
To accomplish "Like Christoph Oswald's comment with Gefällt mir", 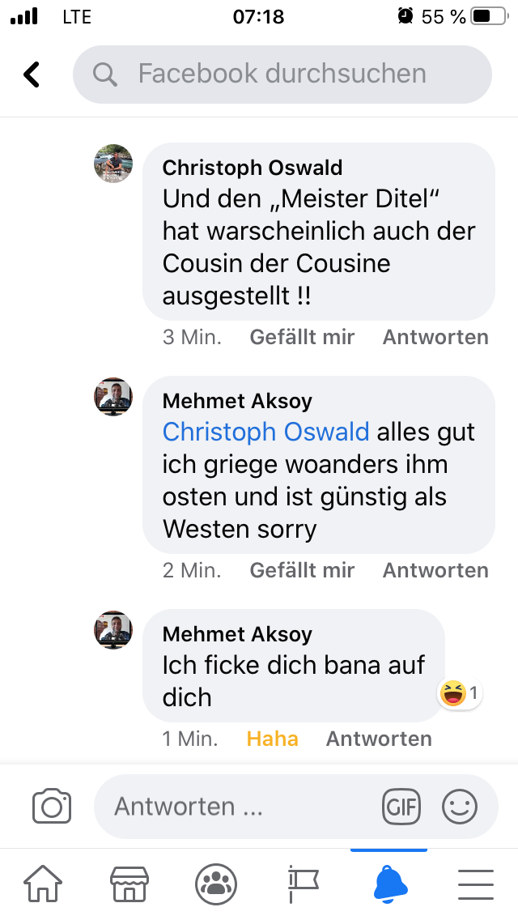I will pyautogui.click(x=302, y=337).
